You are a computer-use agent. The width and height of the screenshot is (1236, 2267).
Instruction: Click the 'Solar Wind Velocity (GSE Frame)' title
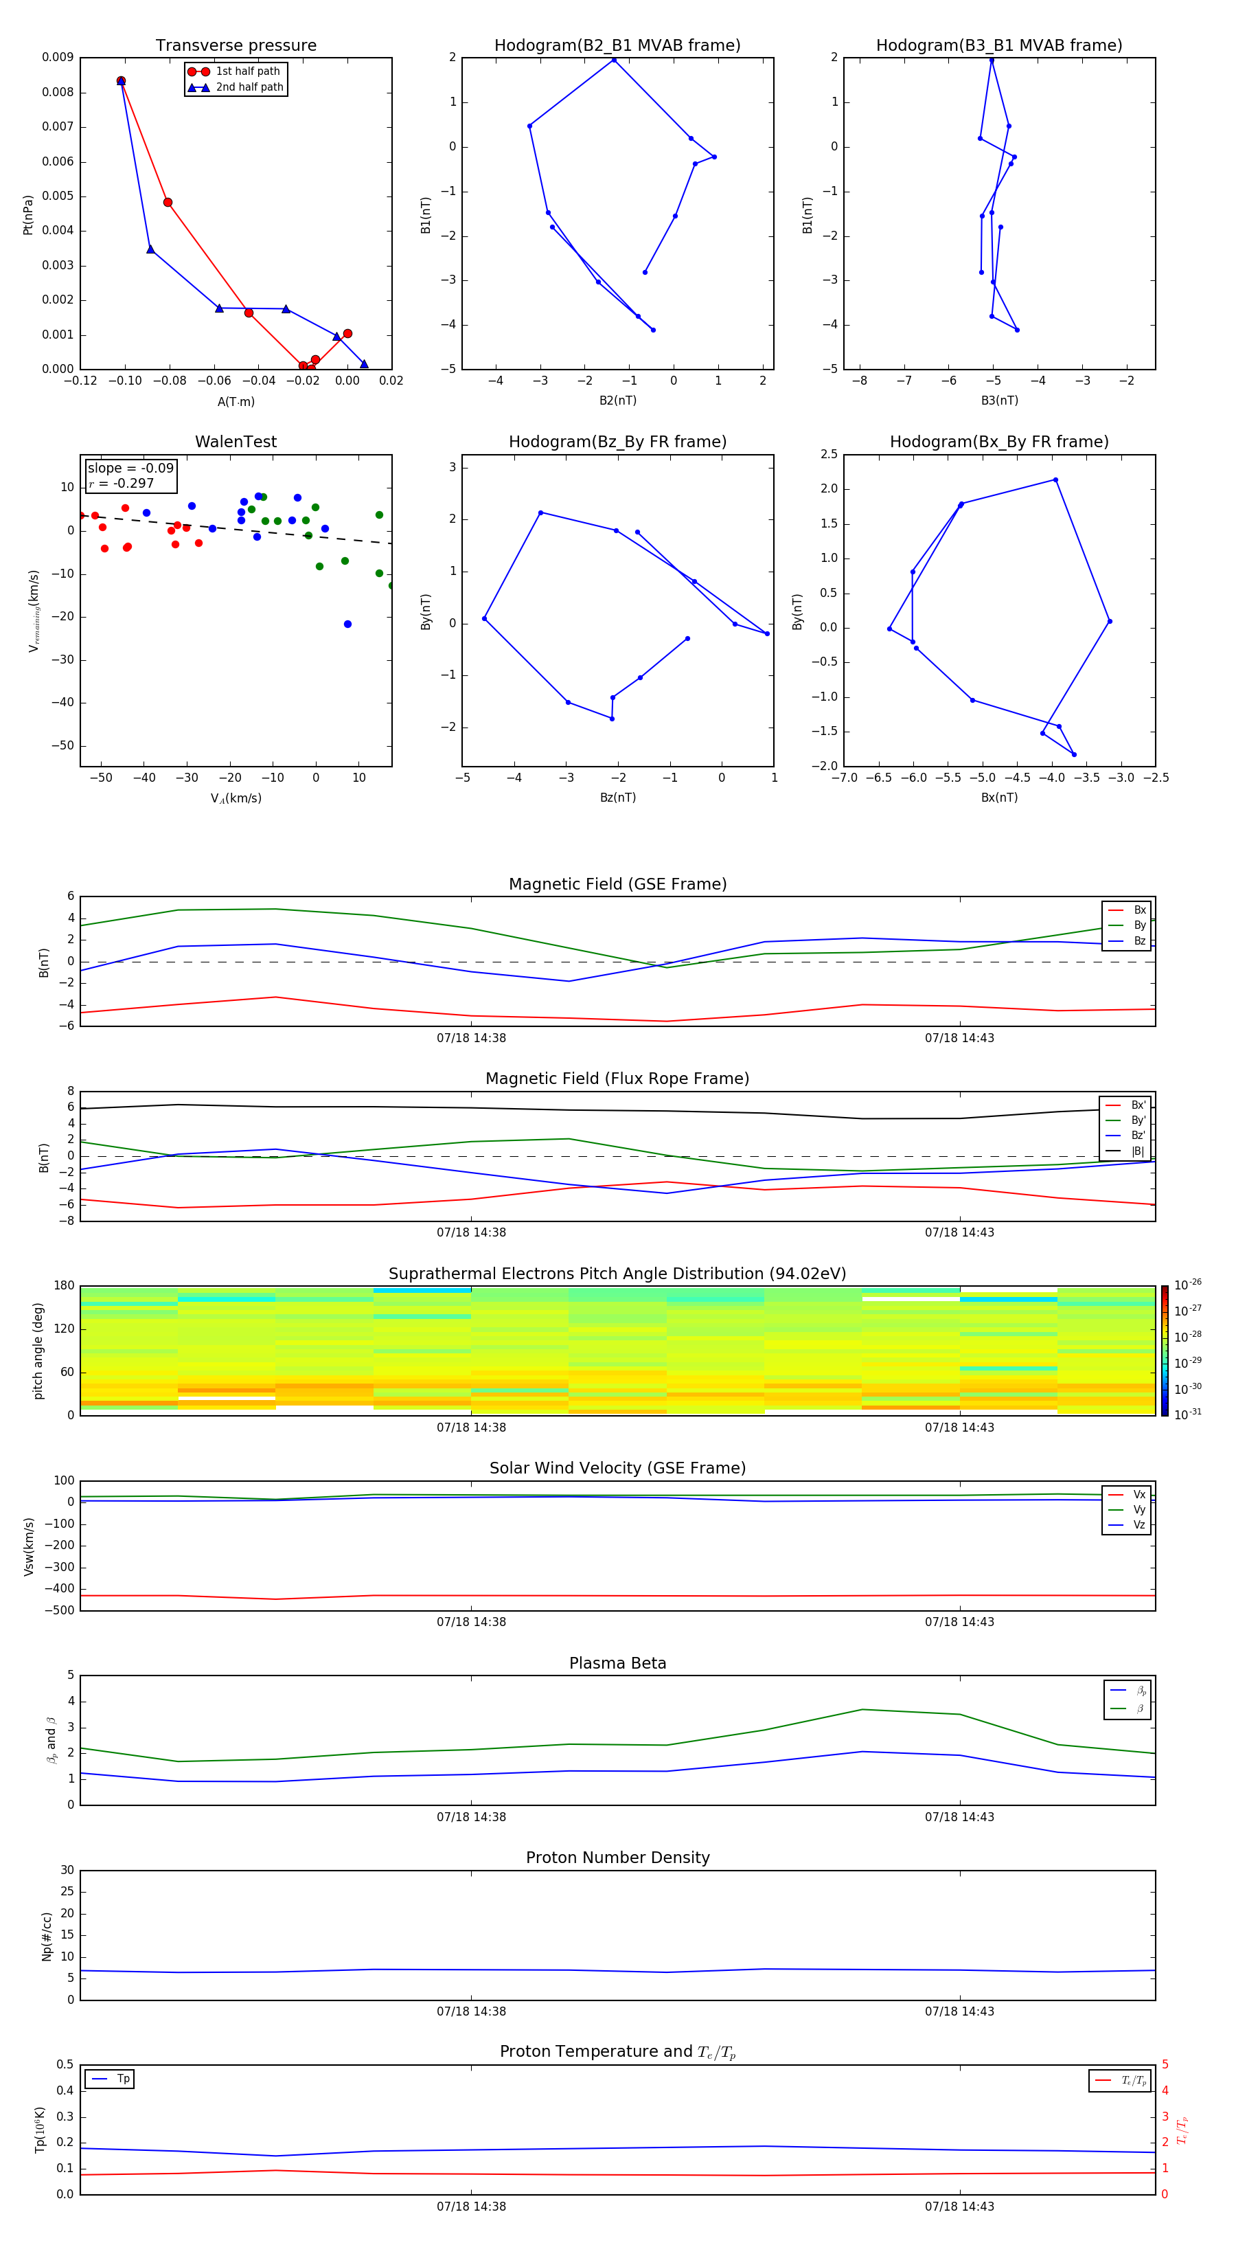pos(617,1468)
